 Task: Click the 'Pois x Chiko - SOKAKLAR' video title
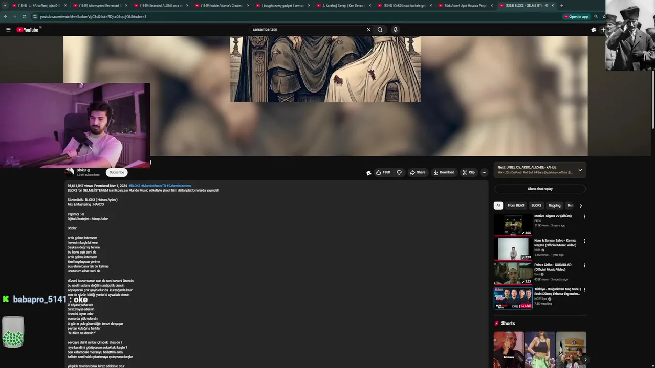pyautogui.click(x=553, y=267)
